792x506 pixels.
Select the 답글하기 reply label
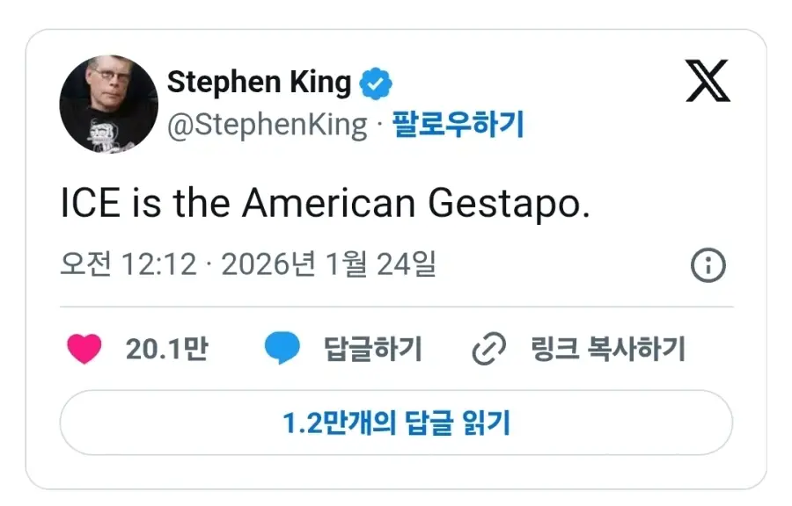(x=373, y=350)
